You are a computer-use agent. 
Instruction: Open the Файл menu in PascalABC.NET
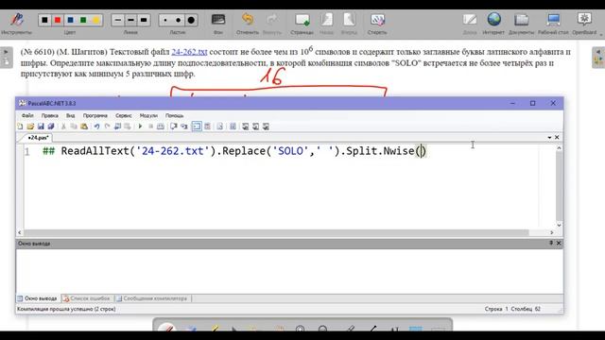(27, 115)
